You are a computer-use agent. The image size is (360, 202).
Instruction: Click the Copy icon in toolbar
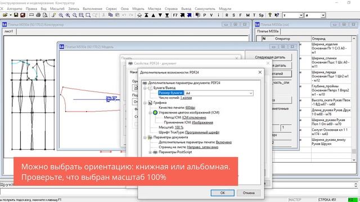110,15
